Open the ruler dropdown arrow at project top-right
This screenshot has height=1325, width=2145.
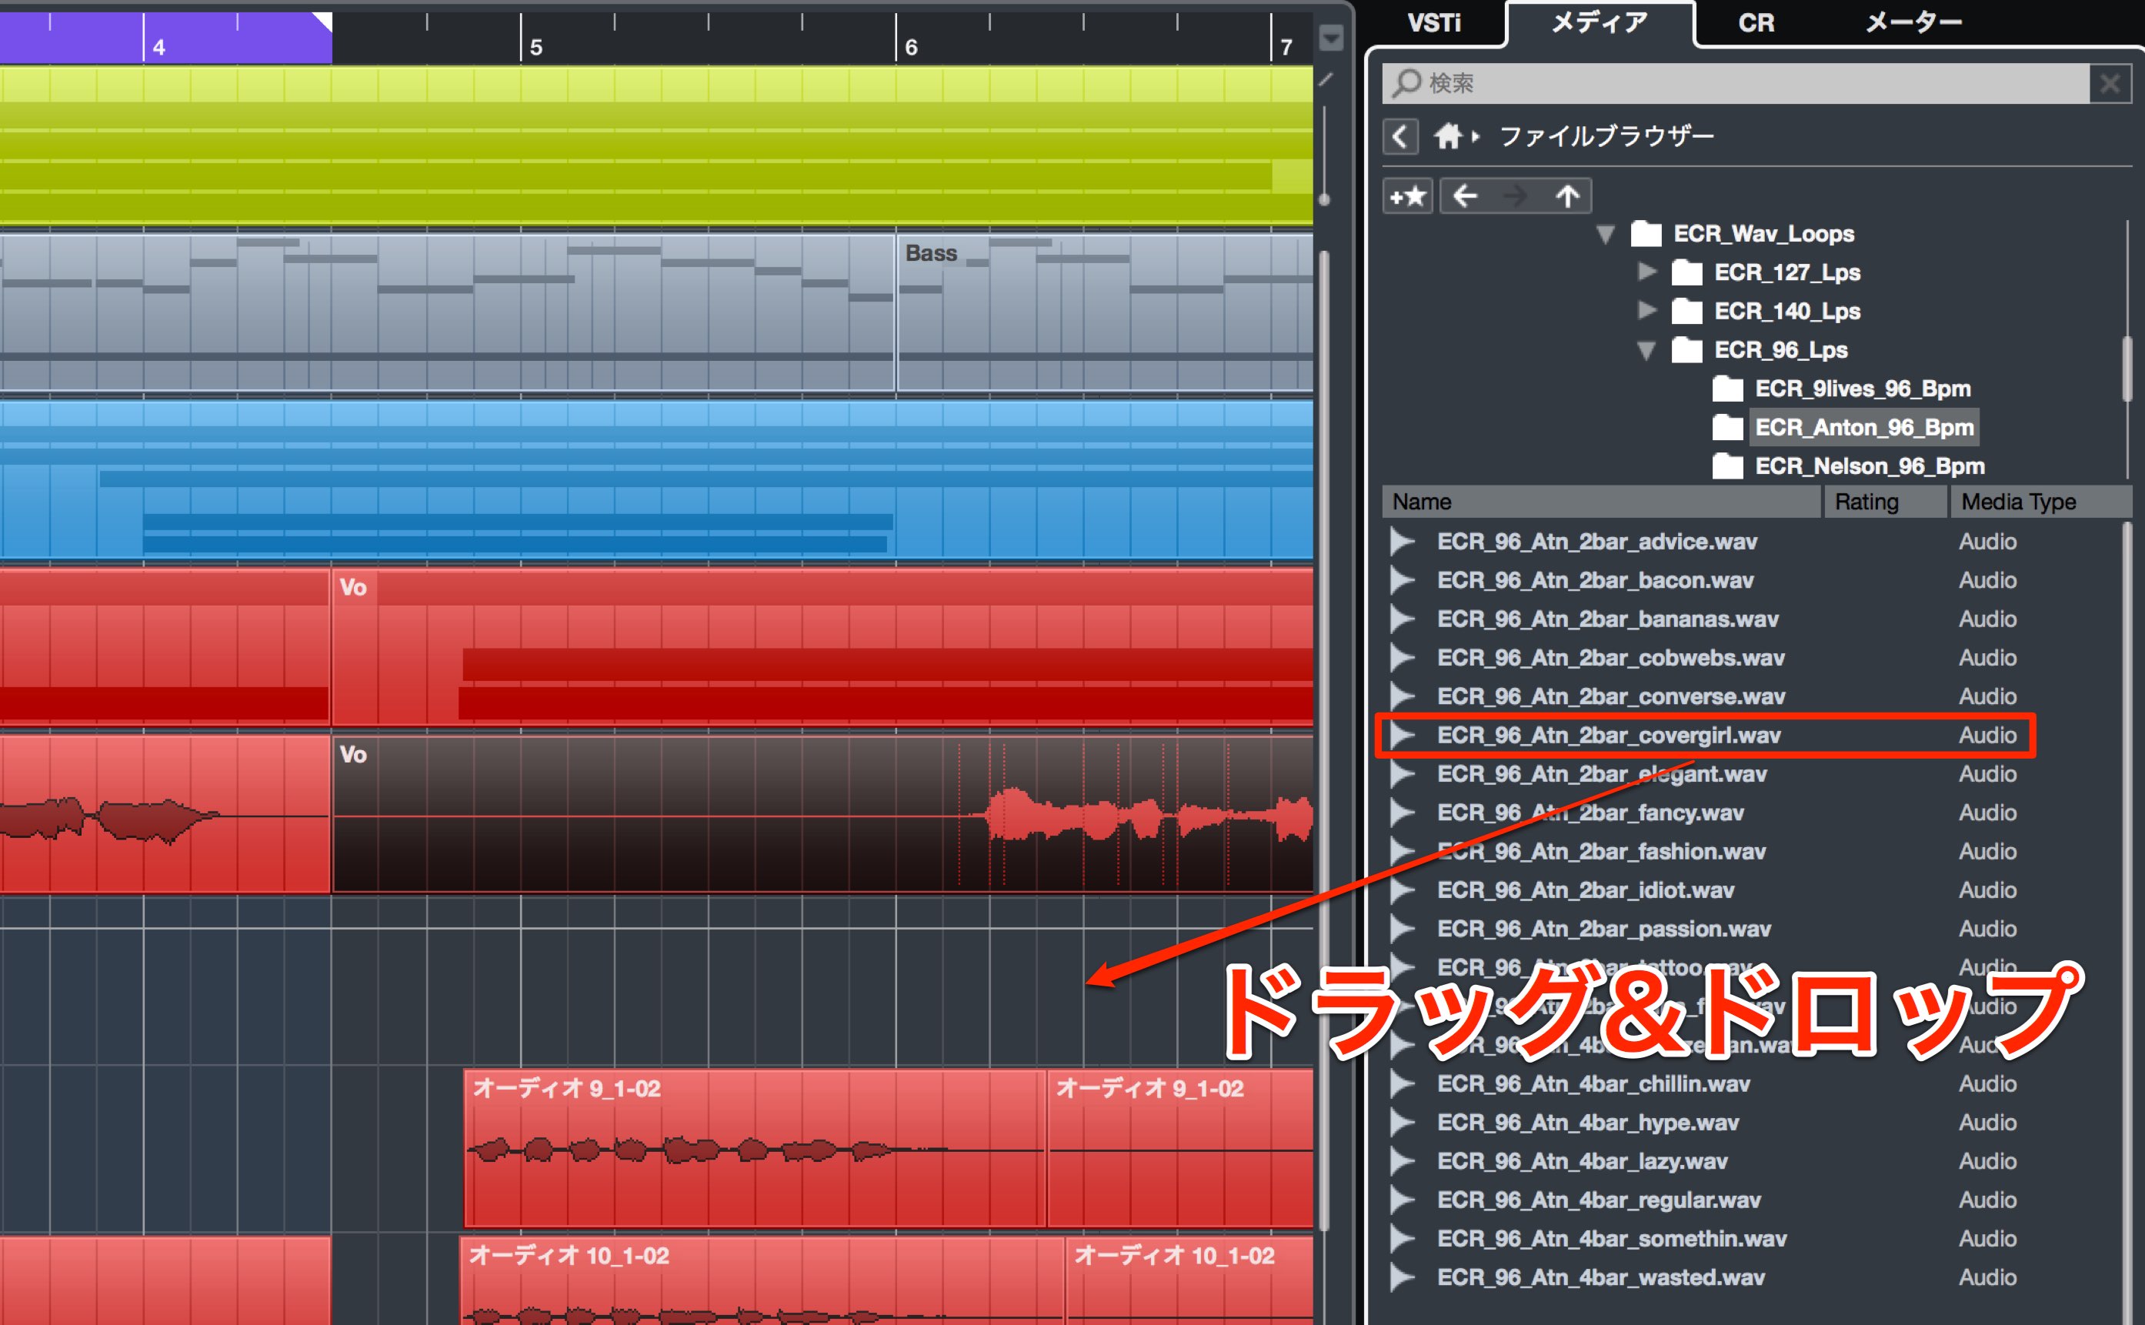click(1331, 38)
